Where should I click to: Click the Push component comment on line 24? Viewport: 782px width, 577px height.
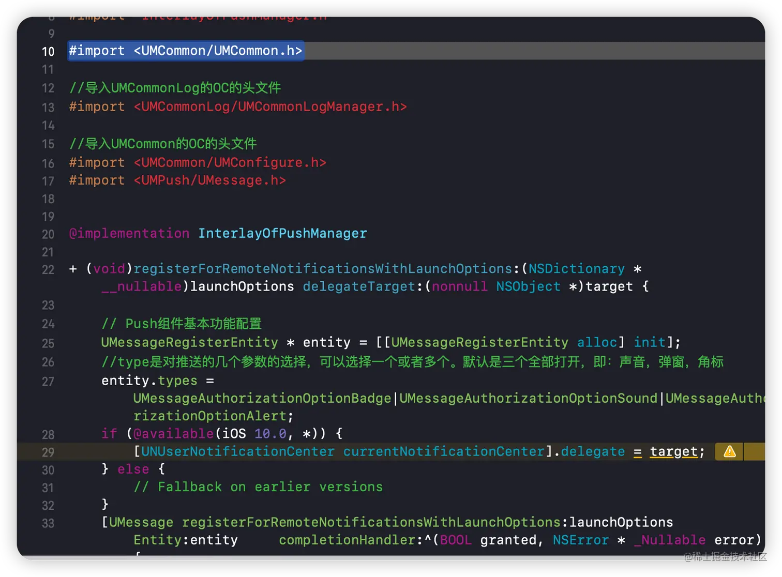click(182, 324)
